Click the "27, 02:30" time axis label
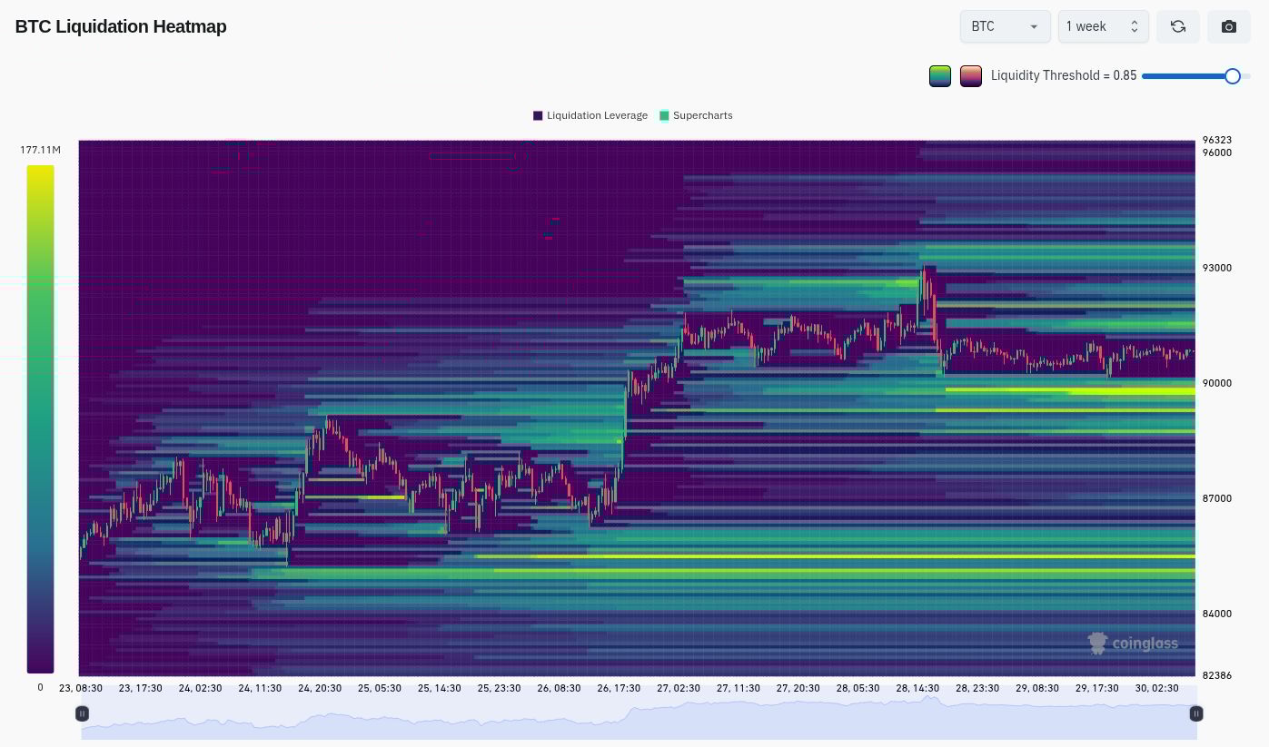 coord(678,688)
